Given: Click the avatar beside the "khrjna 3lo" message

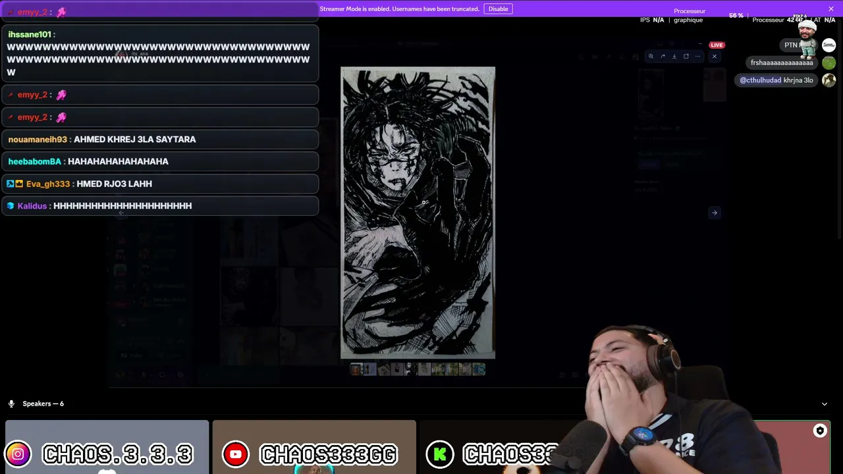Looking at the screenshot, I should (x=829, y=80).
